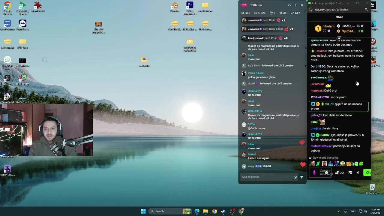Expand the gift leaderboard chevron
Image resolution: width=384 pixels, height=216 pixels.
coord(339,37)
